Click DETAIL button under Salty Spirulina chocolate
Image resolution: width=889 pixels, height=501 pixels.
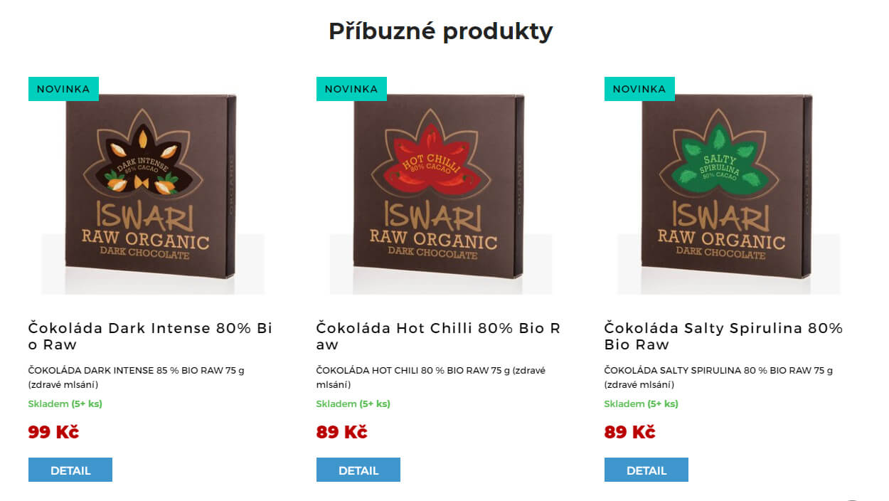pyautogui.click(x=646, y=470)
